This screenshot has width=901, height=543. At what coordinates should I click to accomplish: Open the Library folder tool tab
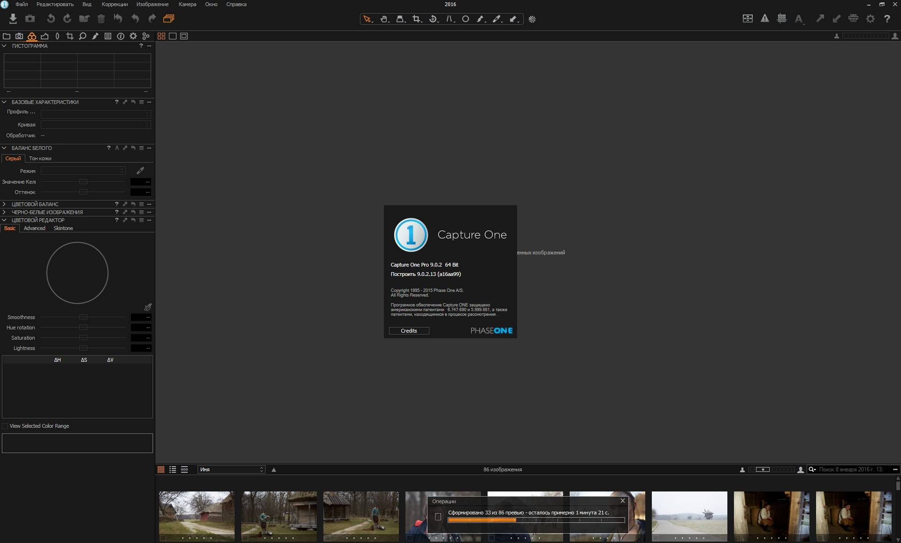click(7, 36)
